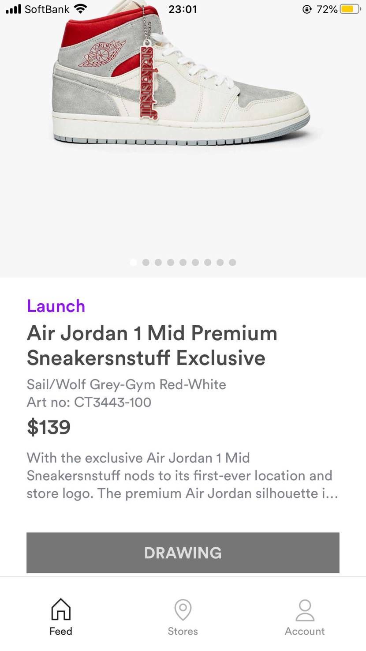The image size is (366, 651).
Task: Tap the Wi-Fi icon in status bar
Action: (x=81, y=9)
